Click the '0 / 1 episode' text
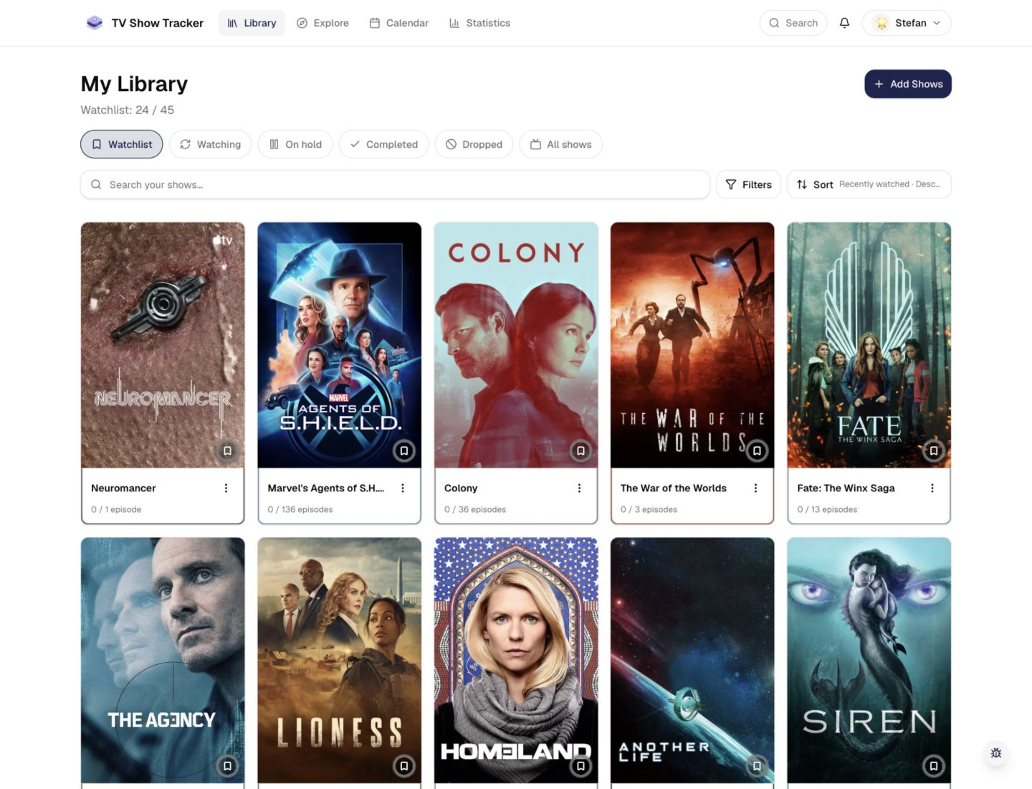 [116, 509]
